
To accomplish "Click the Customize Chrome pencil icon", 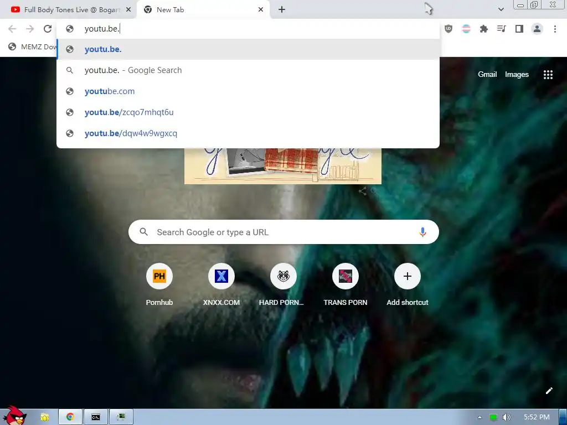I will [549, 390].
